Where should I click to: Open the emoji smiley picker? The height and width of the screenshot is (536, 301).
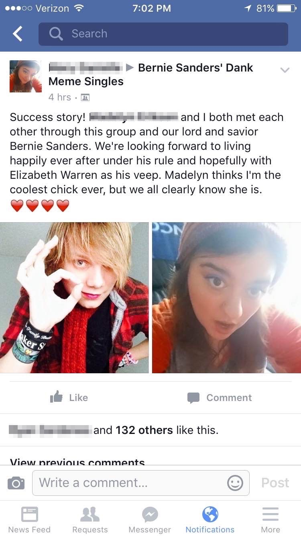point(235,483)
